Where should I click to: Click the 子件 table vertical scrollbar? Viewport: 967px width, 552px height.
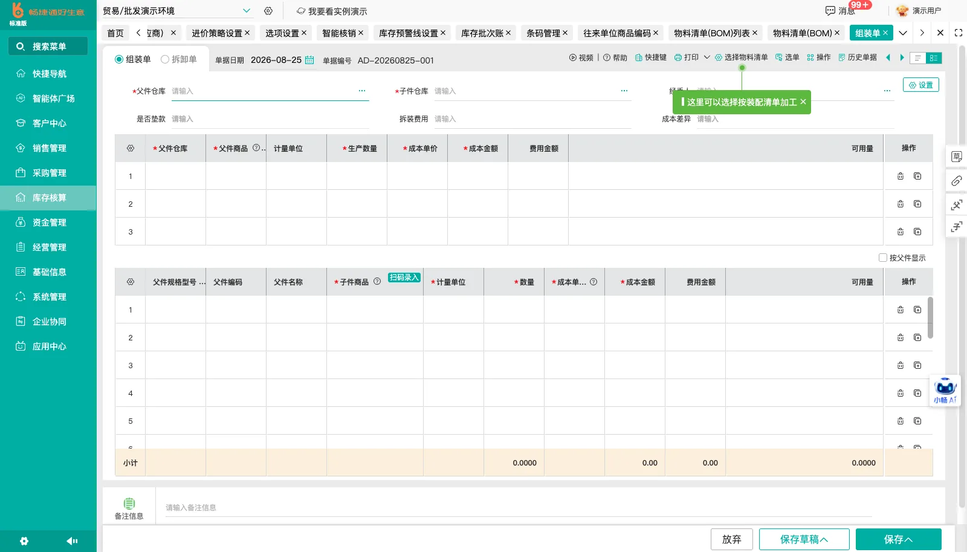(x=930, y=317)
